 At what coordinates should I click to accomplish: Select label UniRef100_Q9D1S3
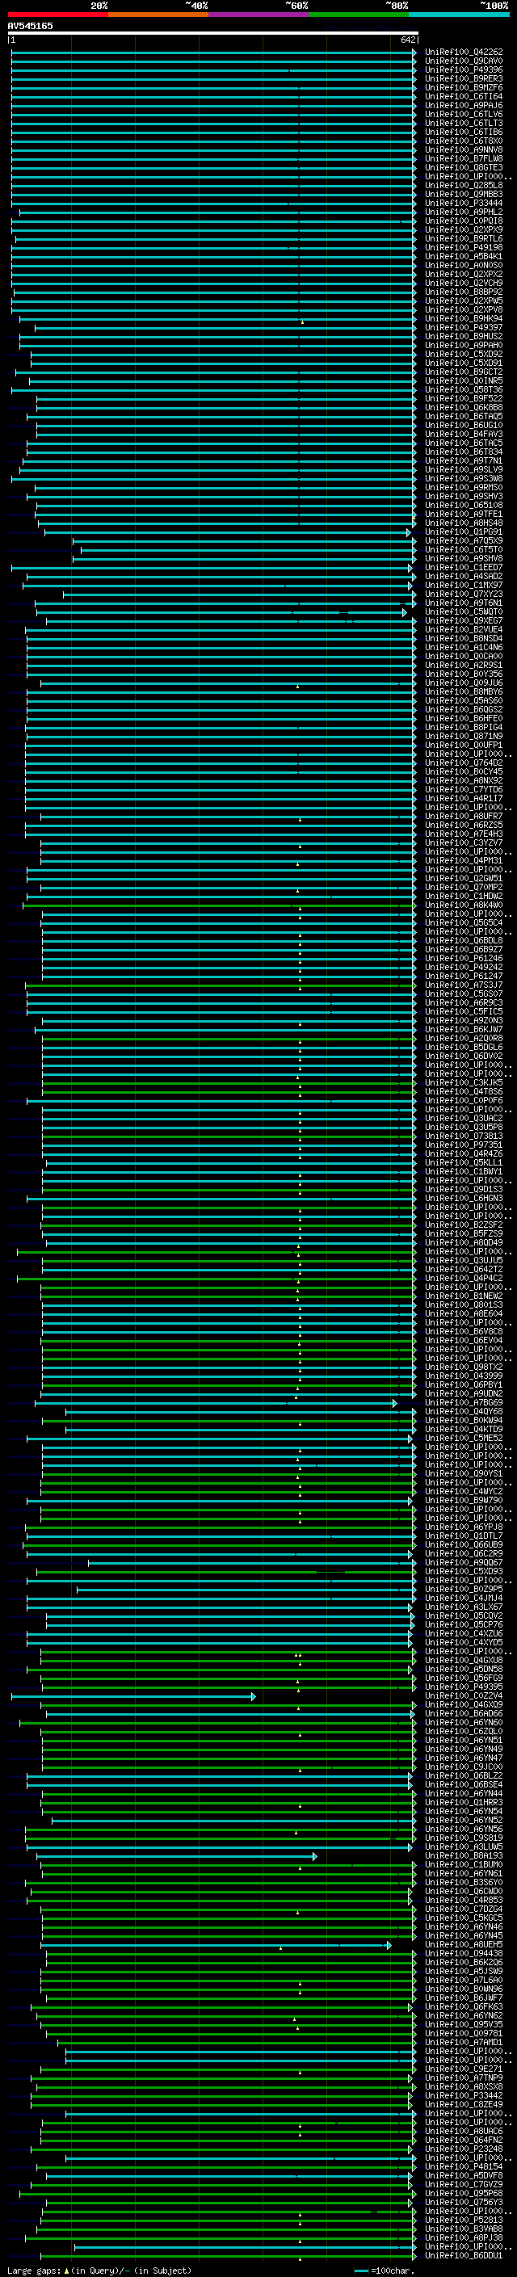coord(464,1190)
